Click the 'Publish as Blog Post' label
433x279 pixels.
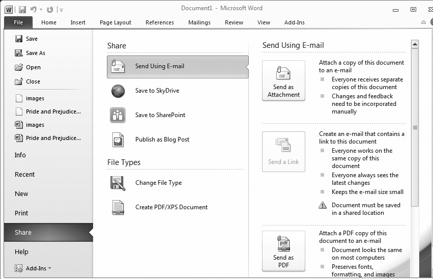(162, 139)
